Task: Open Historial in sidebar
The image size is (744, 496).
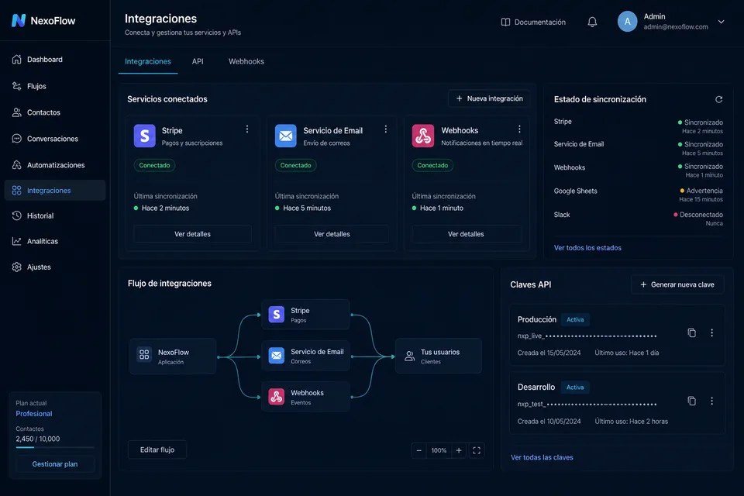Action: coord(55,215)
